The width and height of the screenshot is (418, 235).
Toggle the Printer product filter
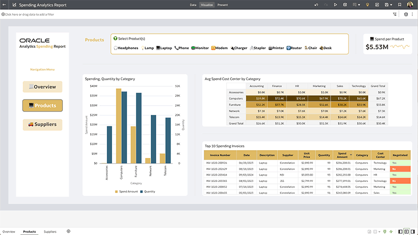point(276,48)
